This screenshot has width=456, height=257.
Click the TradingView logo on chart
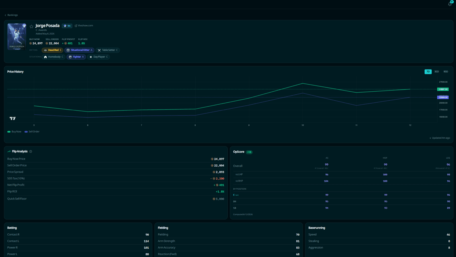13,118
